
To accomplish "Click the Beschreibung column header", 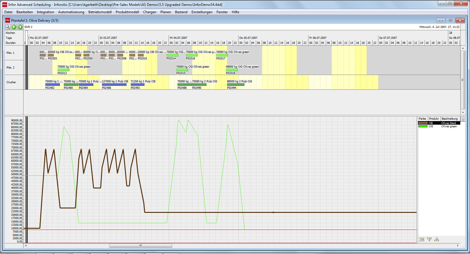I will click(449, 119).
